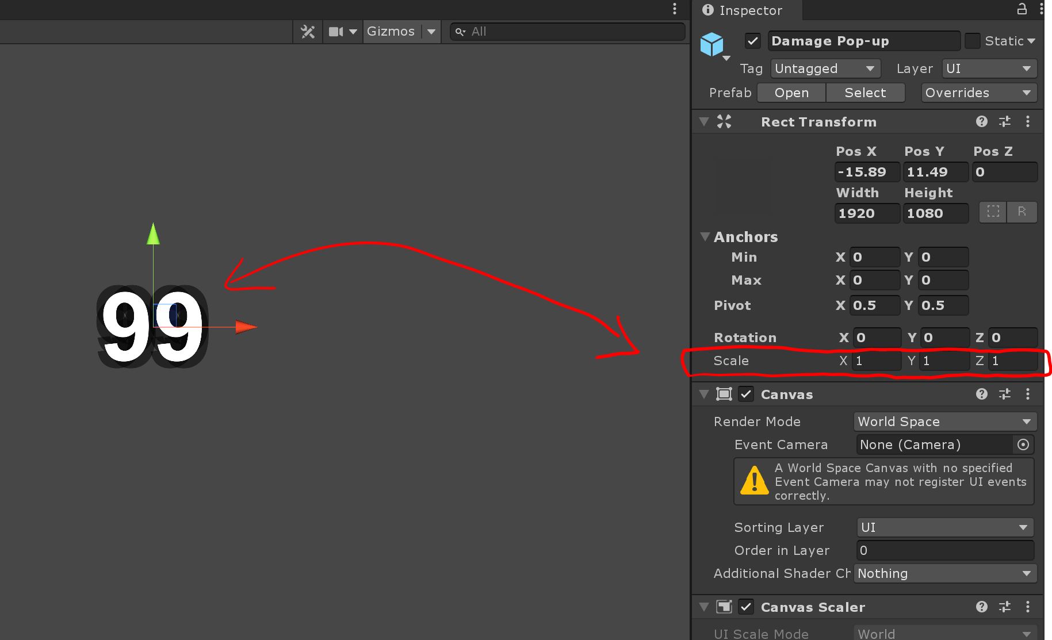Viewport: 1052px width, 640px height.
Task: Switch to the Inspector tab
Action: tap(745, 10)
